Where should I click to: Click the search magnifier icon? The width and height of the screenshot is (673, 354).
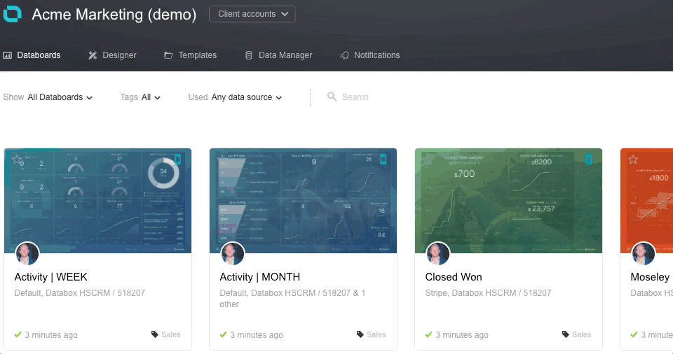point(332,97)
